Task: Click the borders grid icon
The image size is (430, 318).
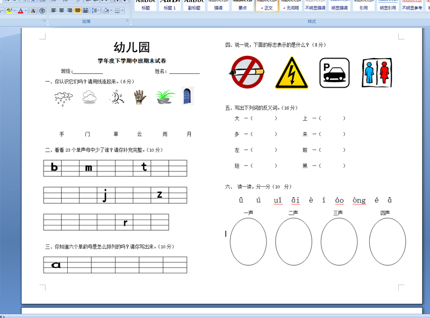Action: coord(117,11)
